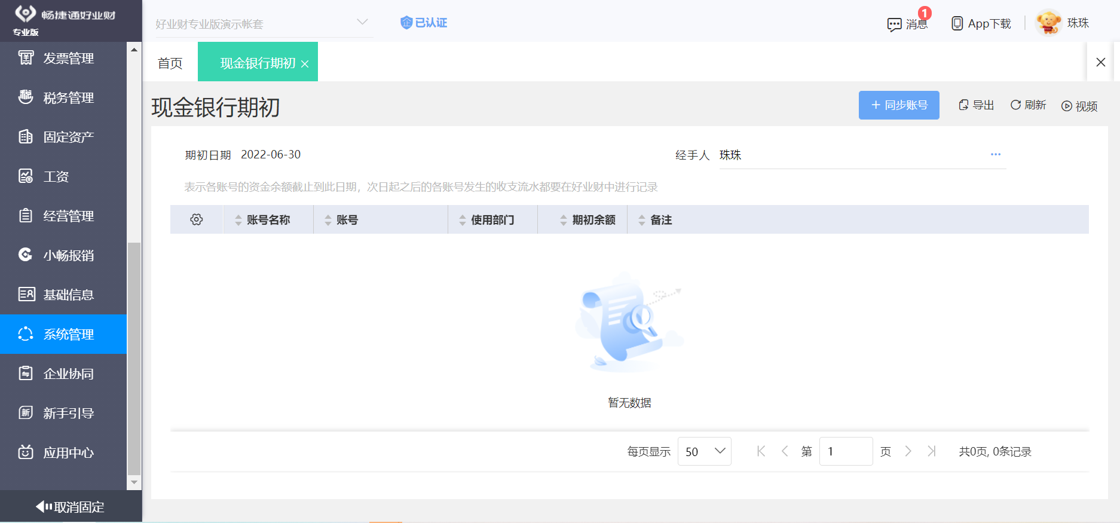Open the 新手引导 sidebar icon
Viewport: 1120px width, 523px height.
(x=26, y=413)
